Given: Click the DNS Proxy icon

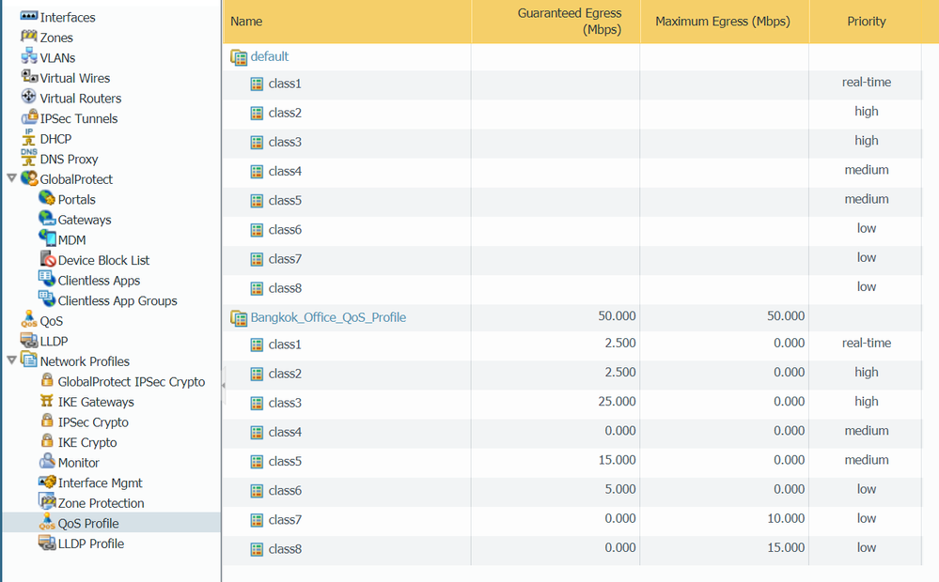Looking at the screenshot, I should [x=28, y=159].
